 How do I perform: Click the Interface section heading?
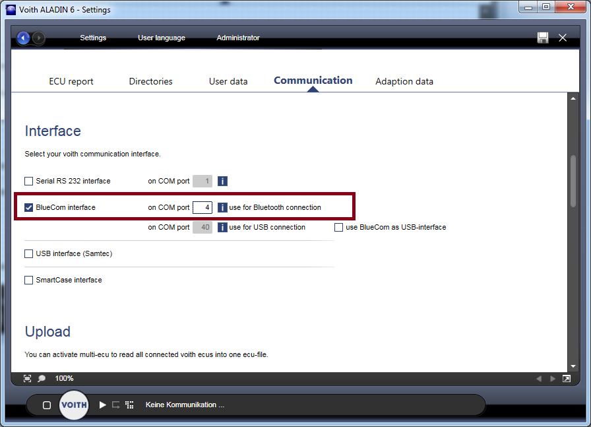[x=53, y=131]
